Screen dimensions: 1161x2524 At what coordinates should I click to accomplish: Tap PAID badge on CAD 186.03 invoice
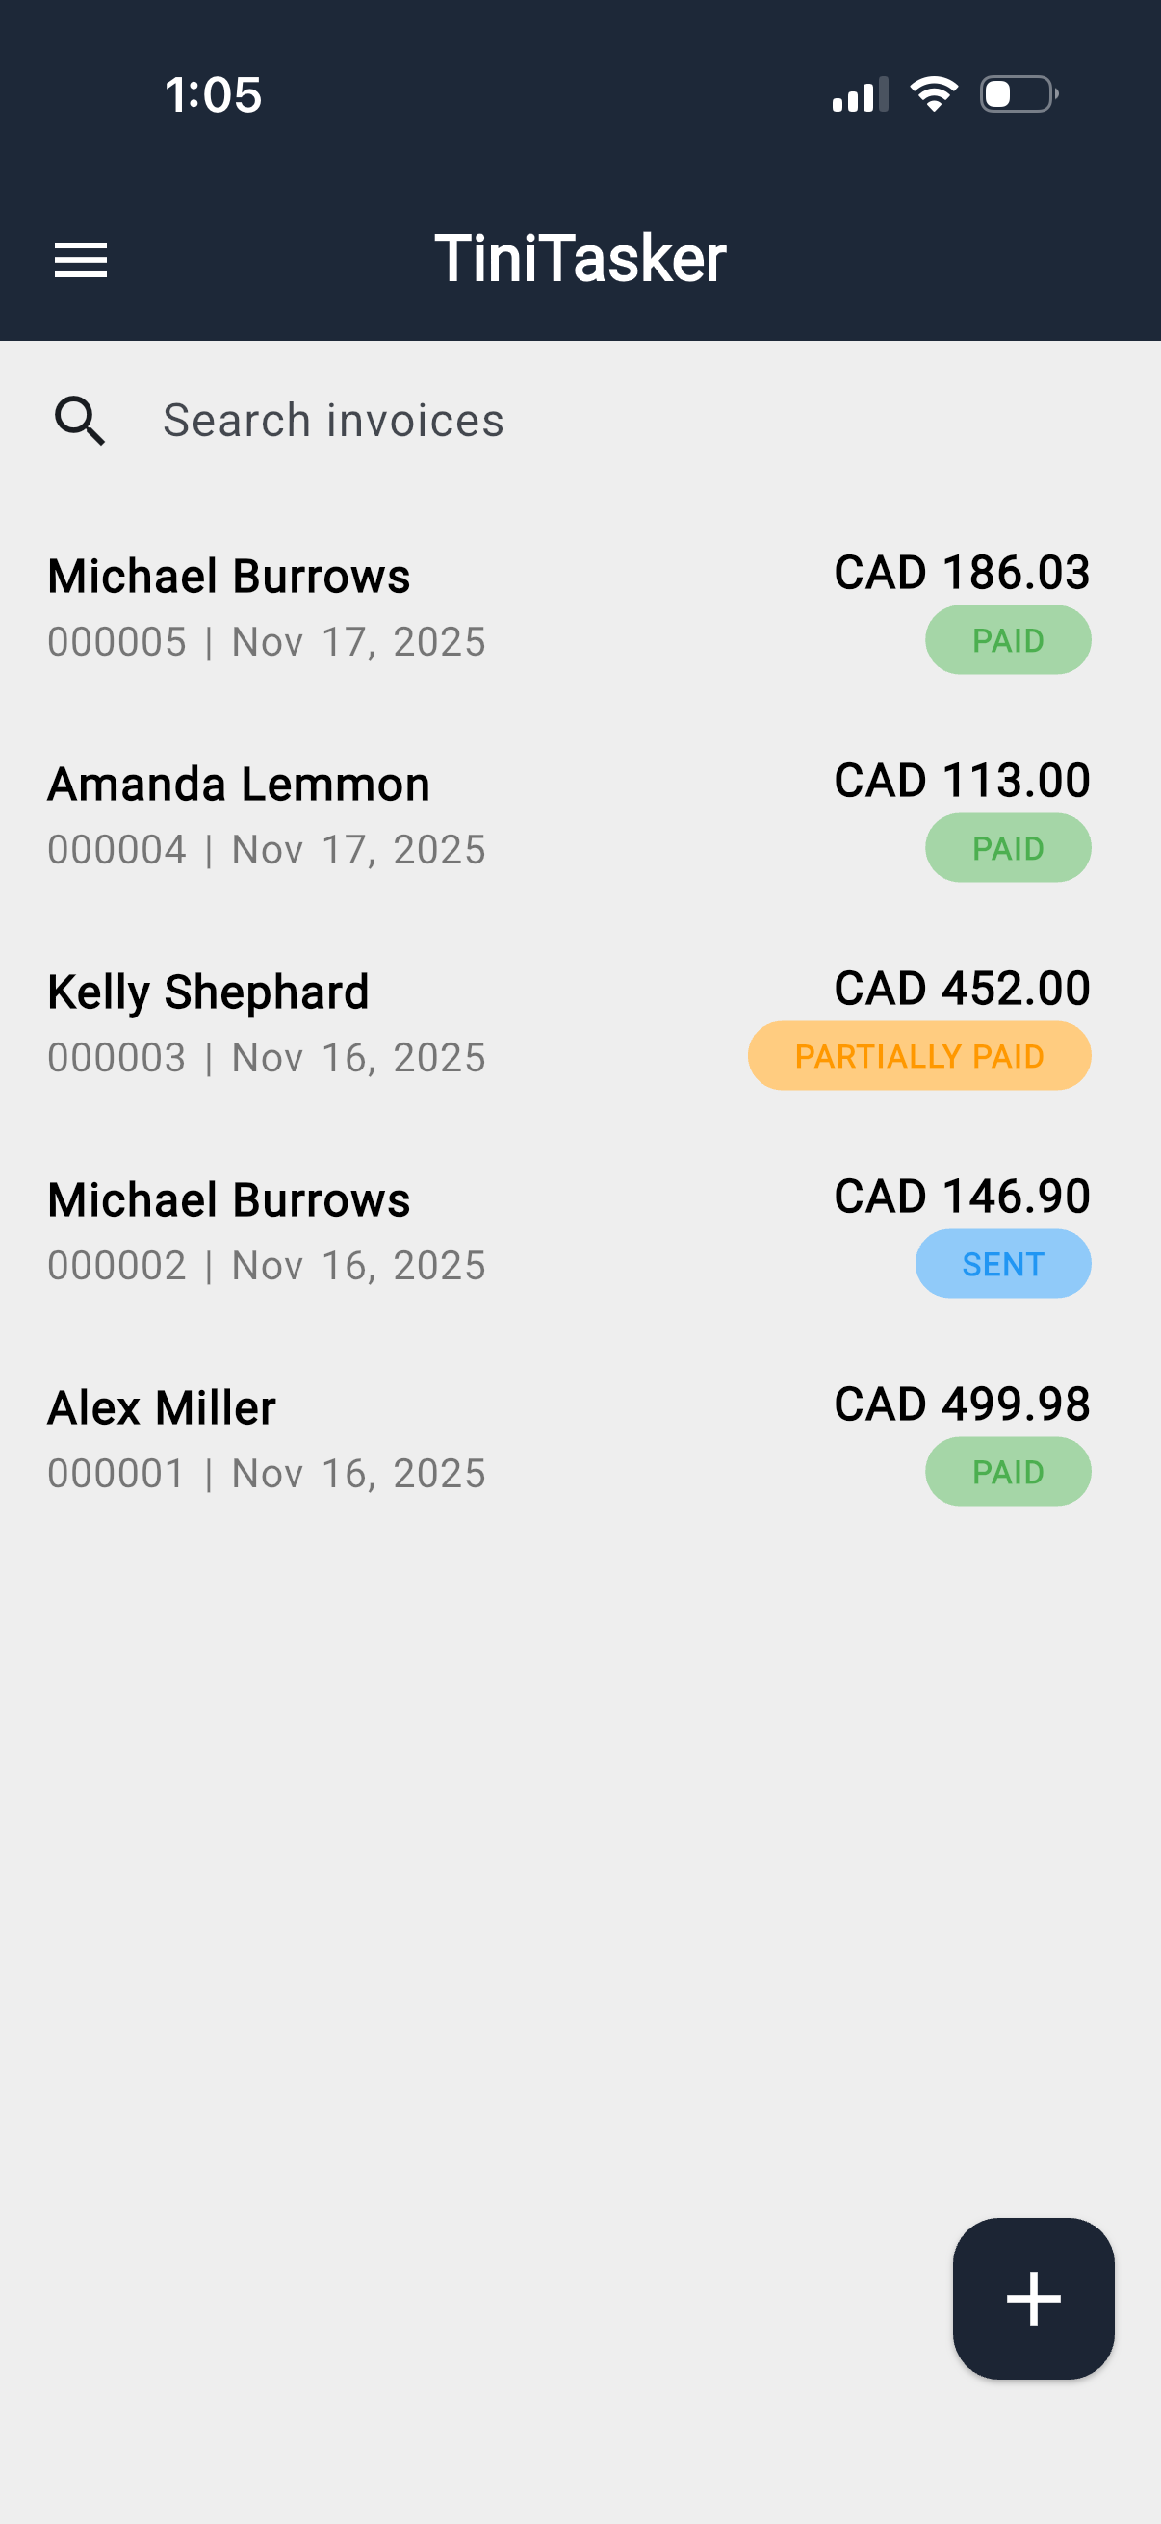coord(1007,641)
